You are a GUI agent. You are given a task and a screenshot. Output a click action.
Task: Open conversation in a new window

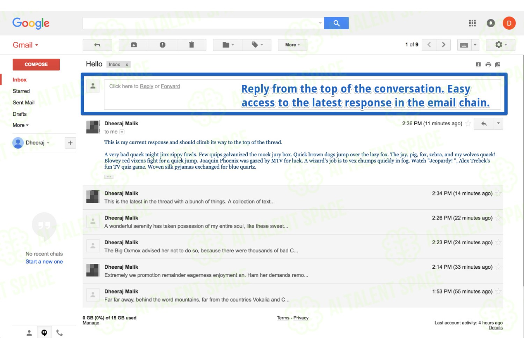click(x=498, y=65)
